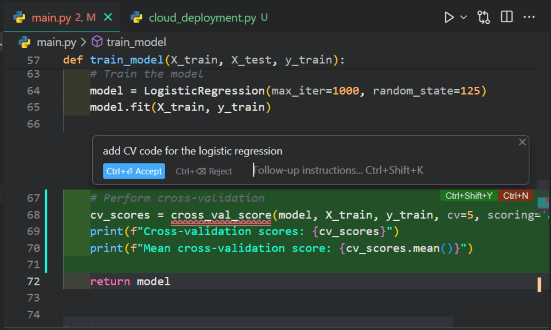Viewport: 551px width, 330px height.
Task: Open the source control compare changes icon
Action: [x=484, y=17]
